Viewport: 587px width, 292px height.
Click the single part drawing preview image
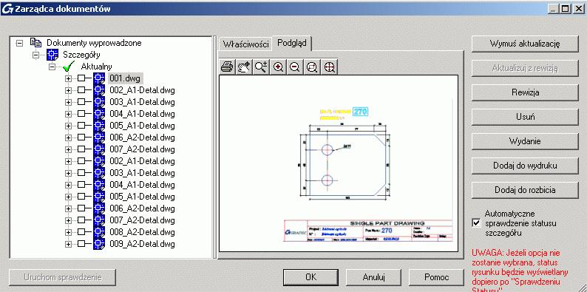pos(339,163)
